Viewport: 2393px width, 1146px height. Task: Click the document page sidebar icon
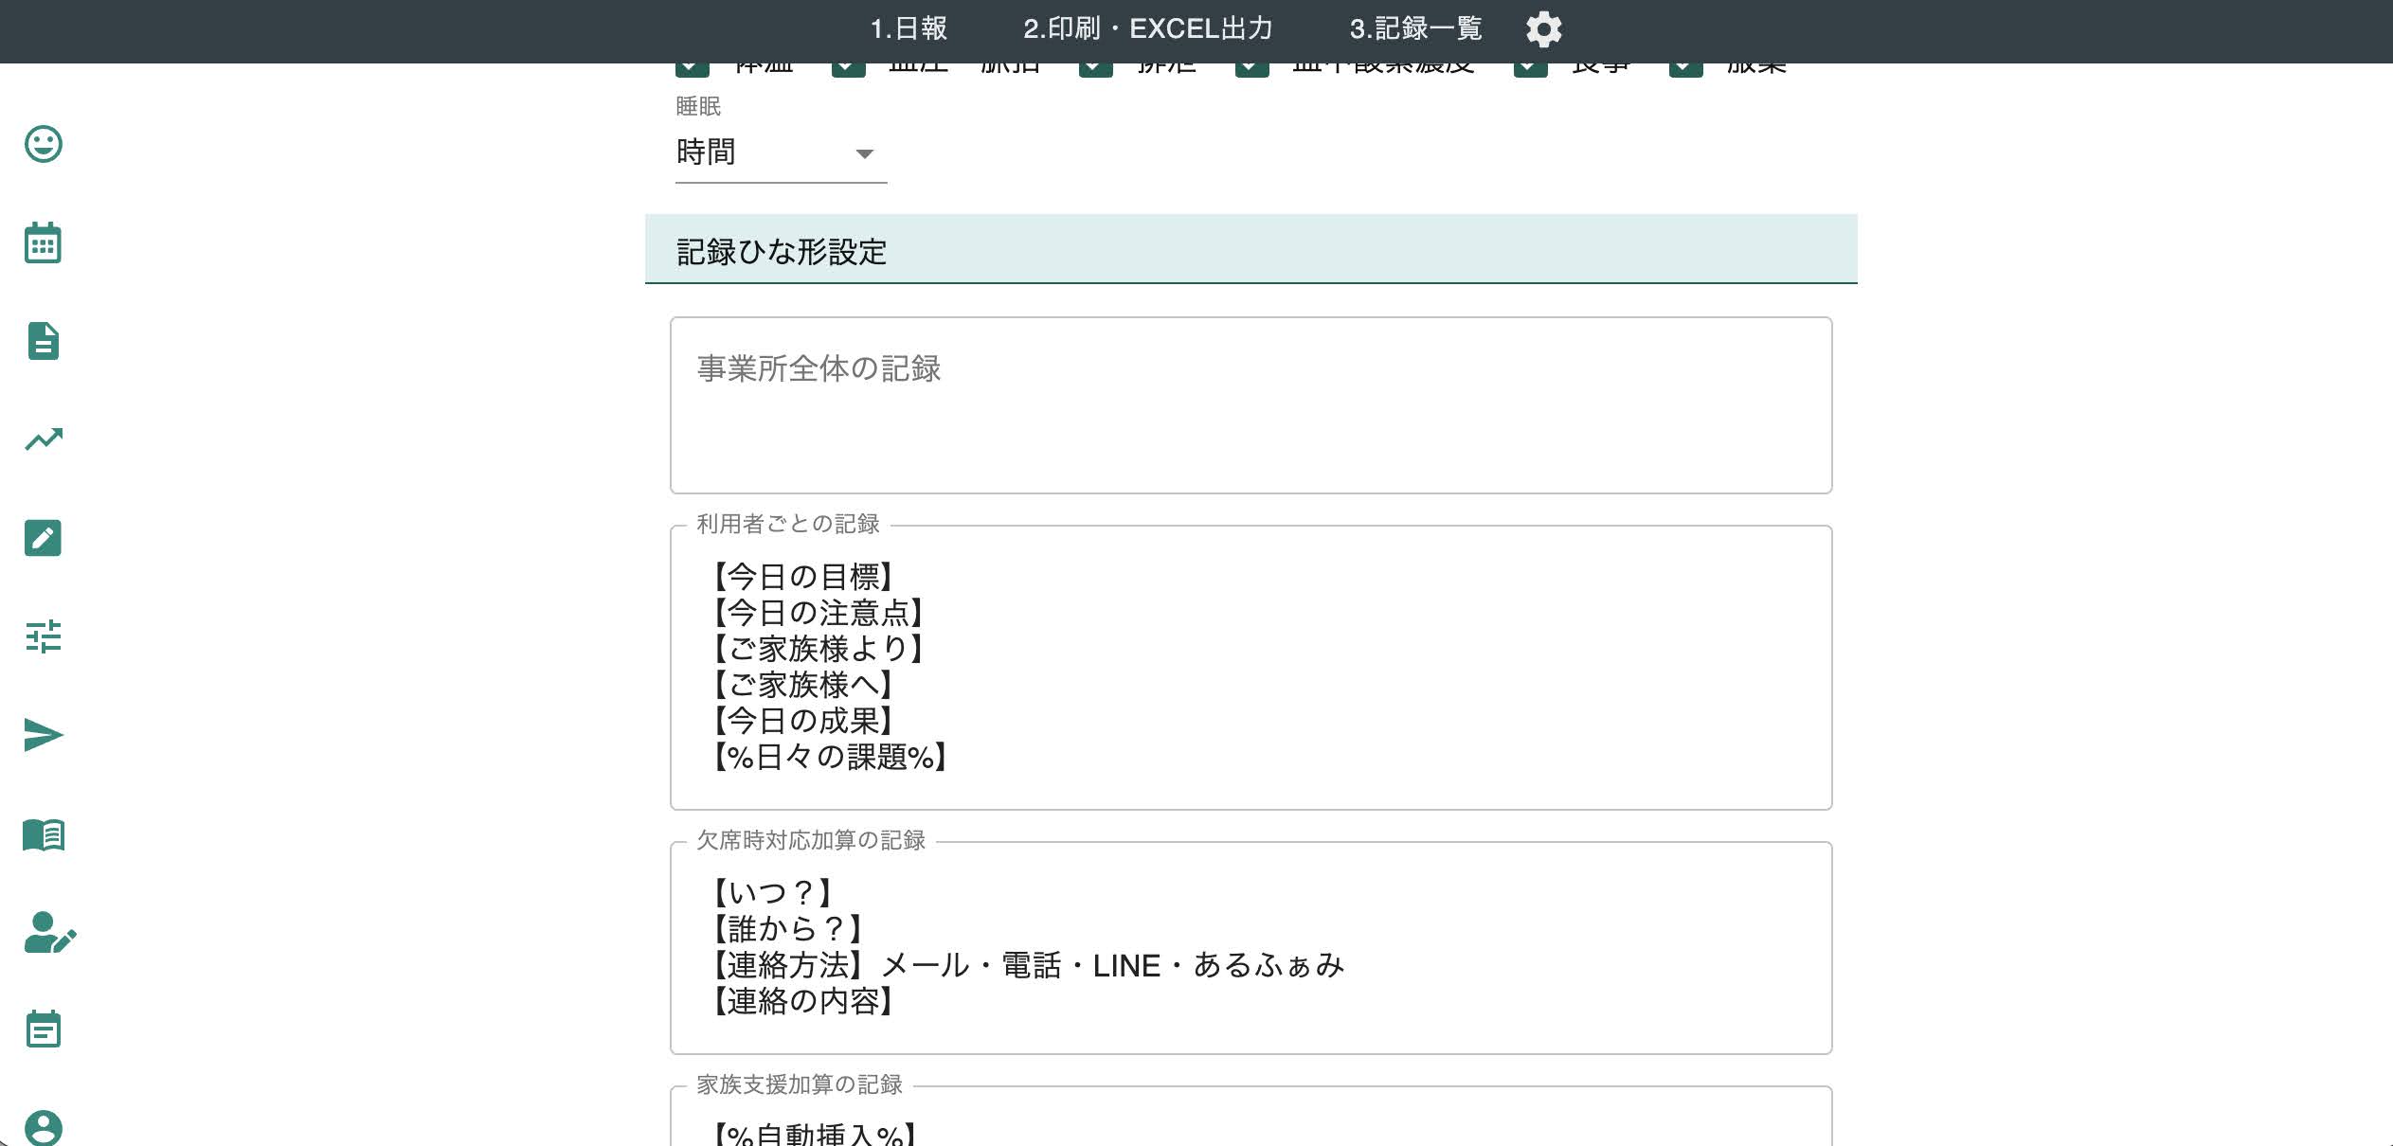43,341
